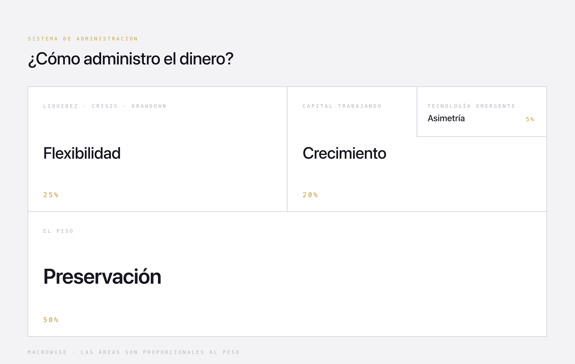Click the word Crisis in the caption
Screen dimensions: 575x364
pyautogui.click(x=105, y=106)
